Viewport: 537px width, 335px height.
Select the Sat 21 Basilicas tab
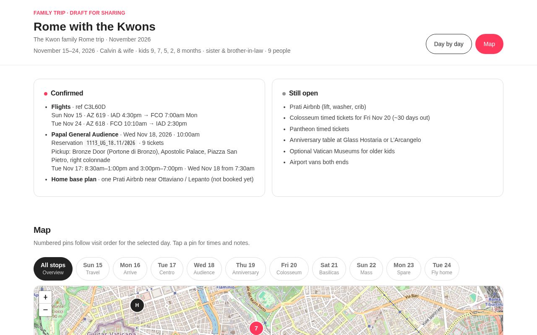[329, 269]
